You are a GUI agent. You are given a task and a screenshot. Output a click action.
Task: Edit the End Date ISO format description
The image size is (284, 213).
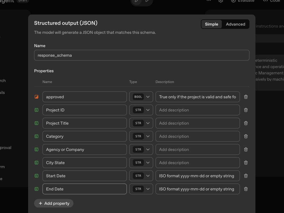[x=198, y=189]
